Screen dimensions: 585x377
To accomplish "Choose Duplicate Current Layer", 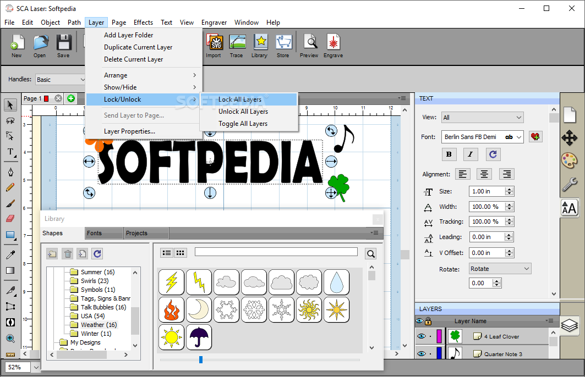I will point(144,47).
